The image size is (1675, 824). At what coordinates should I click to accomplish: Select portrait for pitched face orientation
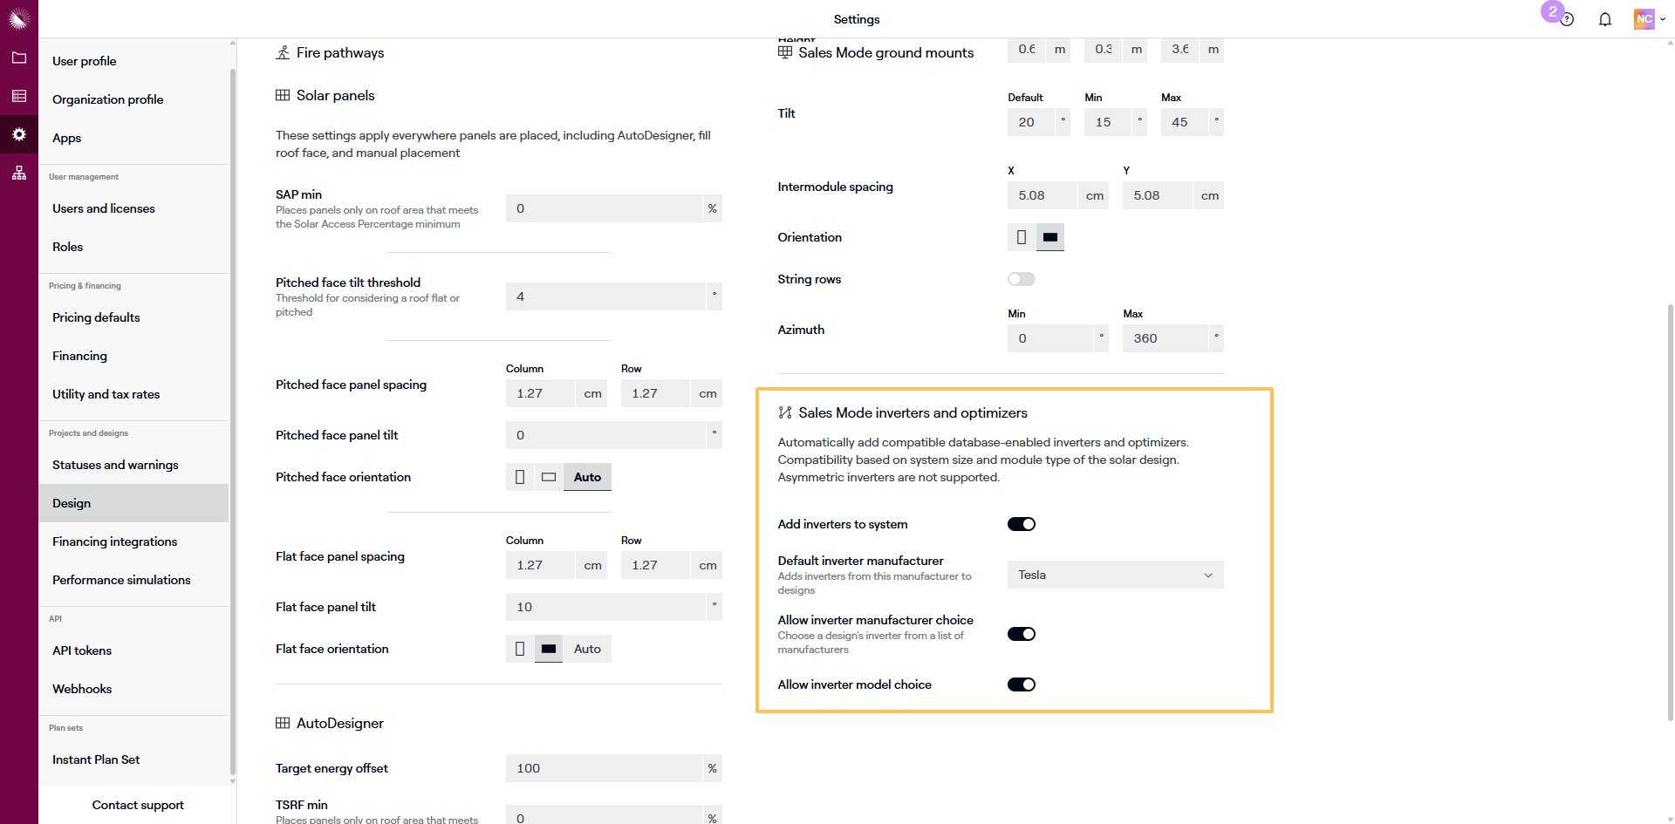pos(520,477)
